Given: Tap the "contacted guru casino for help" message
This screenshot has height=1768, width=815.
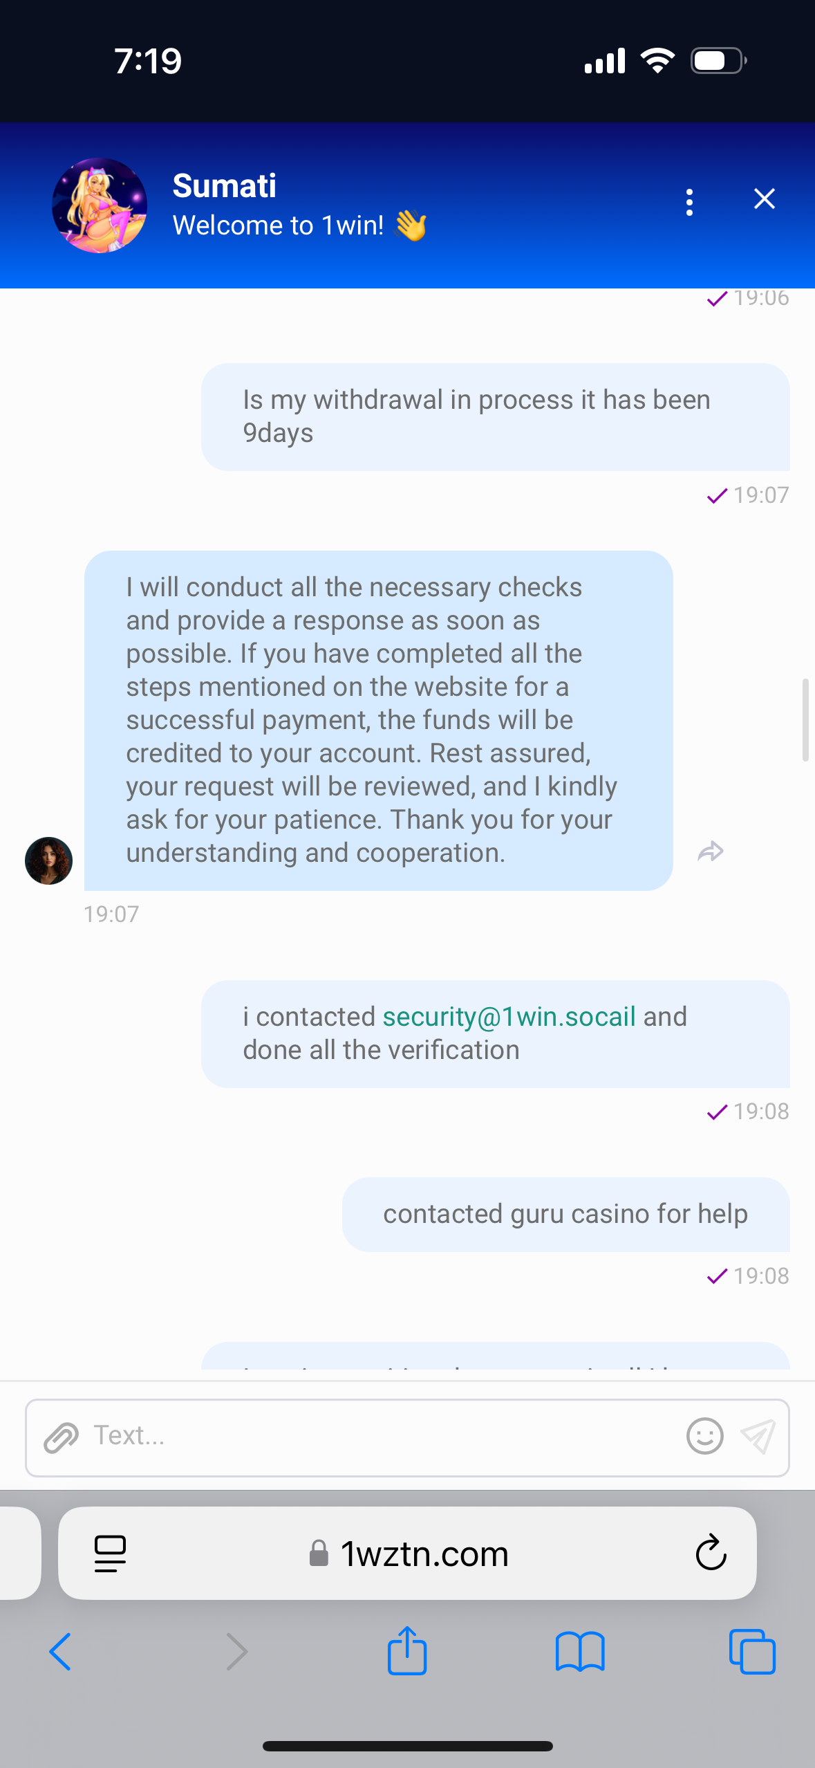Looking at the screenshot, I should (x=565, y=1214).
